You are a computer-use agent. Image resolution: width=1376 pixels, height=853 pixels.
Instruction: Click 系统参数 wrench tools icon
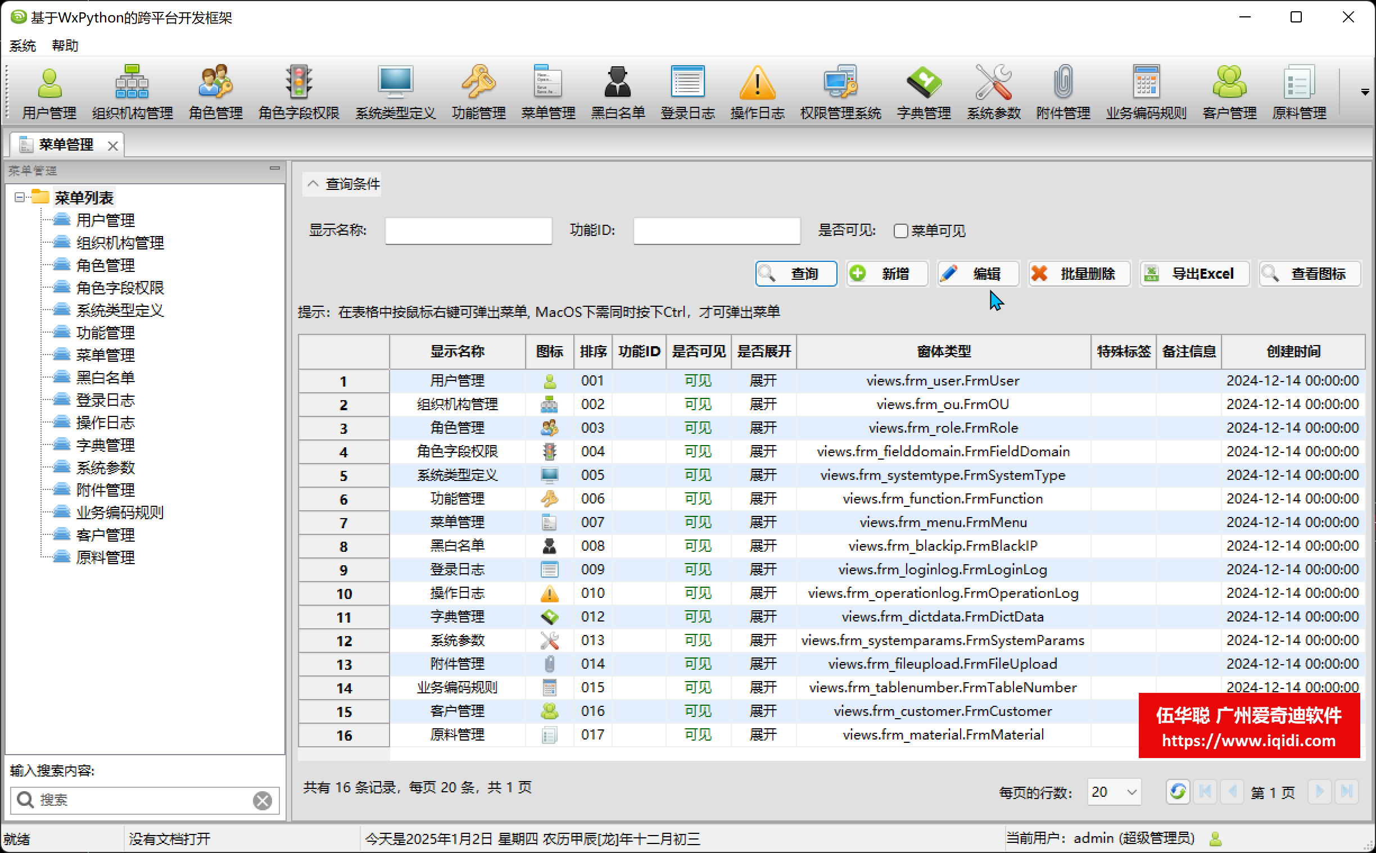pos(993,84)
